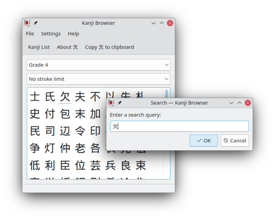
Task: Cancel the search query dialog
Action: pos(234,140)
